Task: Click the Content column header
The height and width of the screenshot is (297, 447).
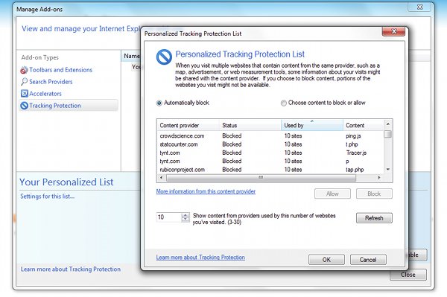Action: [364, 125]
